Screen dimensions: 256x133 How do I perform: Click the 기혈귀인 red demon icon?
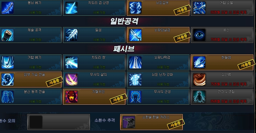71,97
